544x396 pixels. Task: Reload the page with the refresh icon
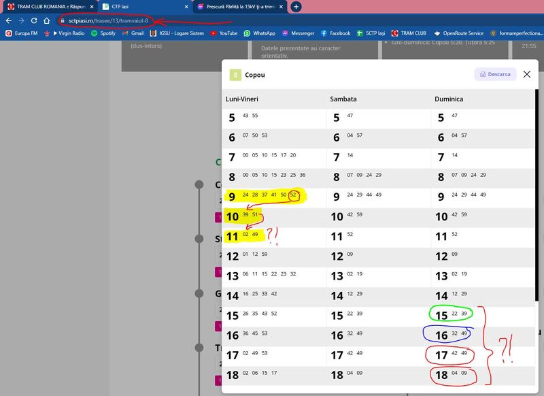click(x=34, y=21)
